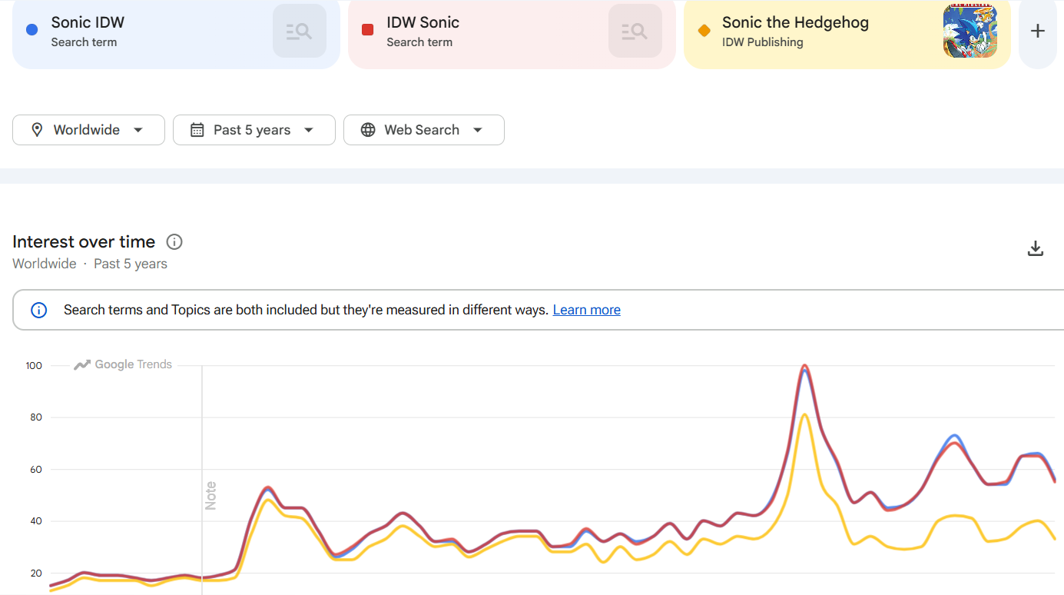Viewport: 1064px width, 595px height.
Task: Click the yellow diamond swatch for Sonic the Hedgehog
Action: coord(704,31)
